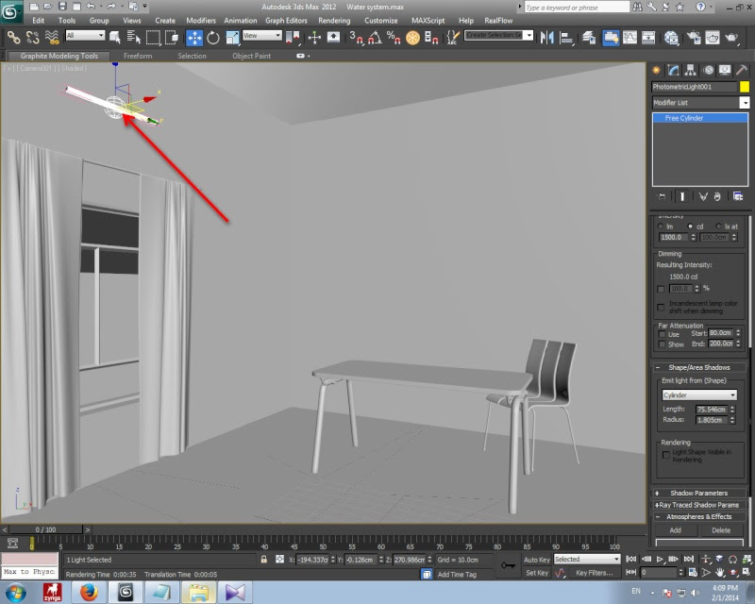Open Key Filters dialog
The height and width of the screenshot is (604, 755).
click(595, 573)
